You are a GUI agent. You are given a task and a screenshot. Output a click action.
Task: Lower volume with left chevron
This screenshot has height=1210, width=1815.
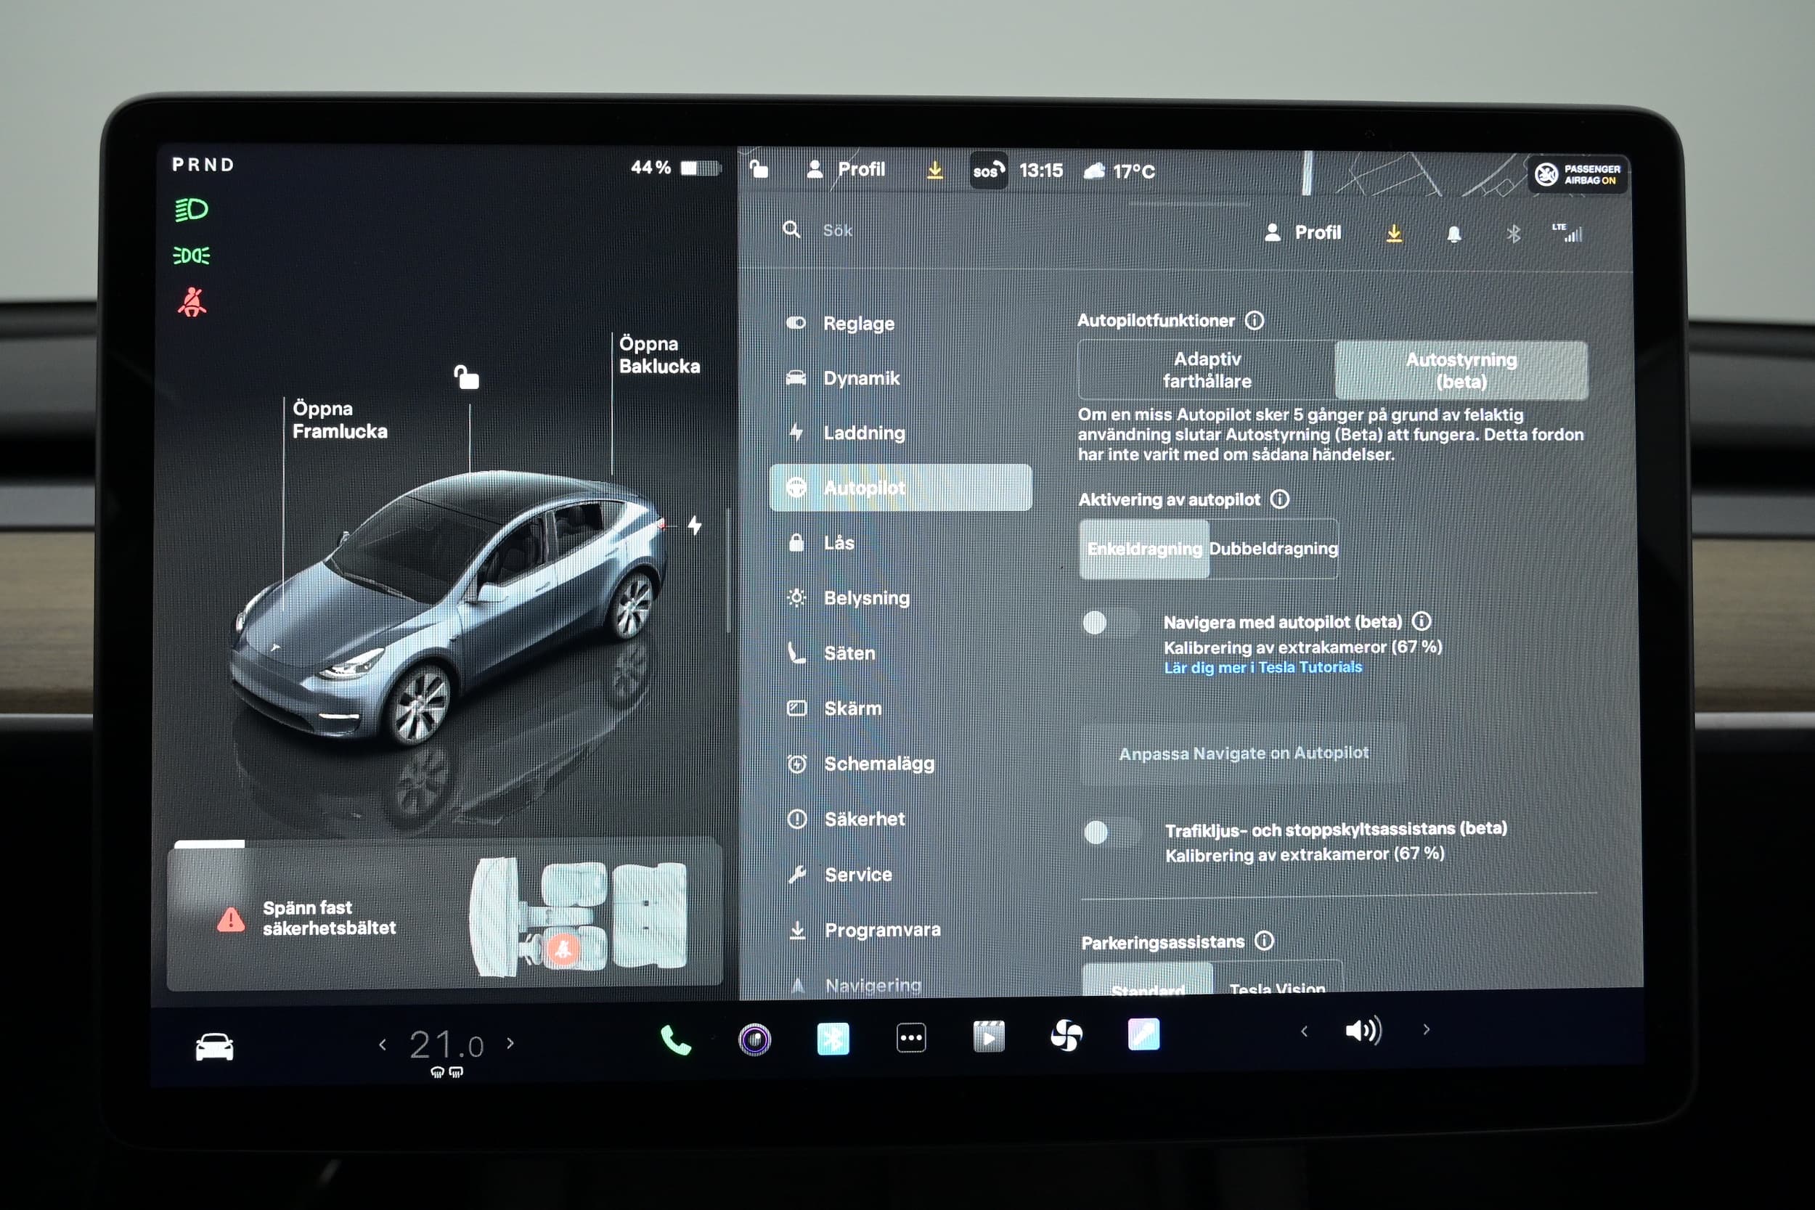pos(1304,1031)
